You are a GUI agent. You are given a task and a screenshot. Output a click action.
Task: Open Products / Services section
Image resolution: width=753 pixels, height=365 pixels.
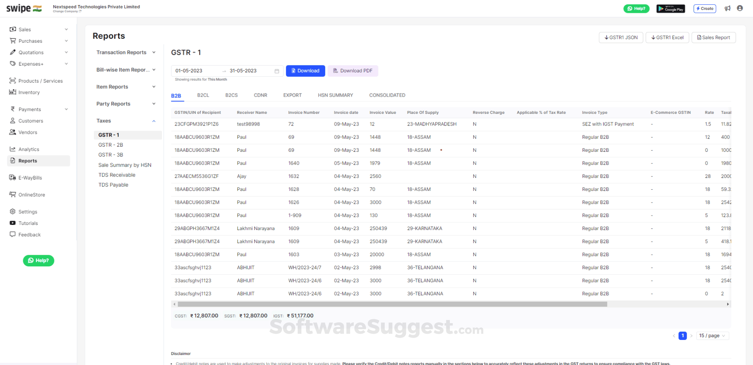(41, 81)
